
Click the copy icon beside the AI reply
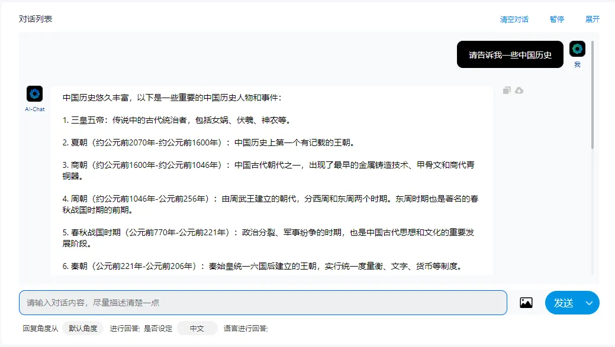507,90
